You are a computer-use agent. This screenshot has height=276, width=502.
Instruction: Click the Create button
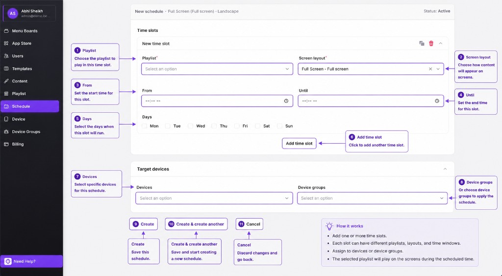click(x=144, y=224)
